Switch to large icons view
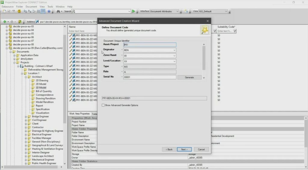 (x=25, y=11)
